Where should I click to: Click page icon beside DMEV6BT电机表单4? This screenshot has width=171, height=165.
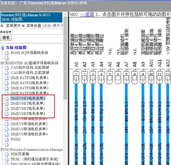pos(7,114)
